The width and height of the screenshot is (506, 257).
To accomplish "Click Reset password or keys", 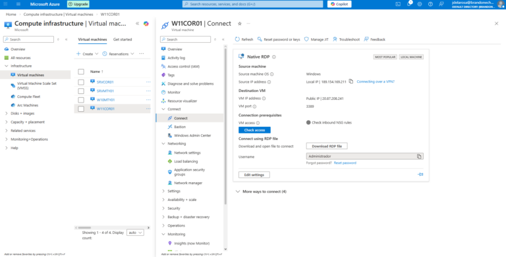I will click(x=279, y=39).
